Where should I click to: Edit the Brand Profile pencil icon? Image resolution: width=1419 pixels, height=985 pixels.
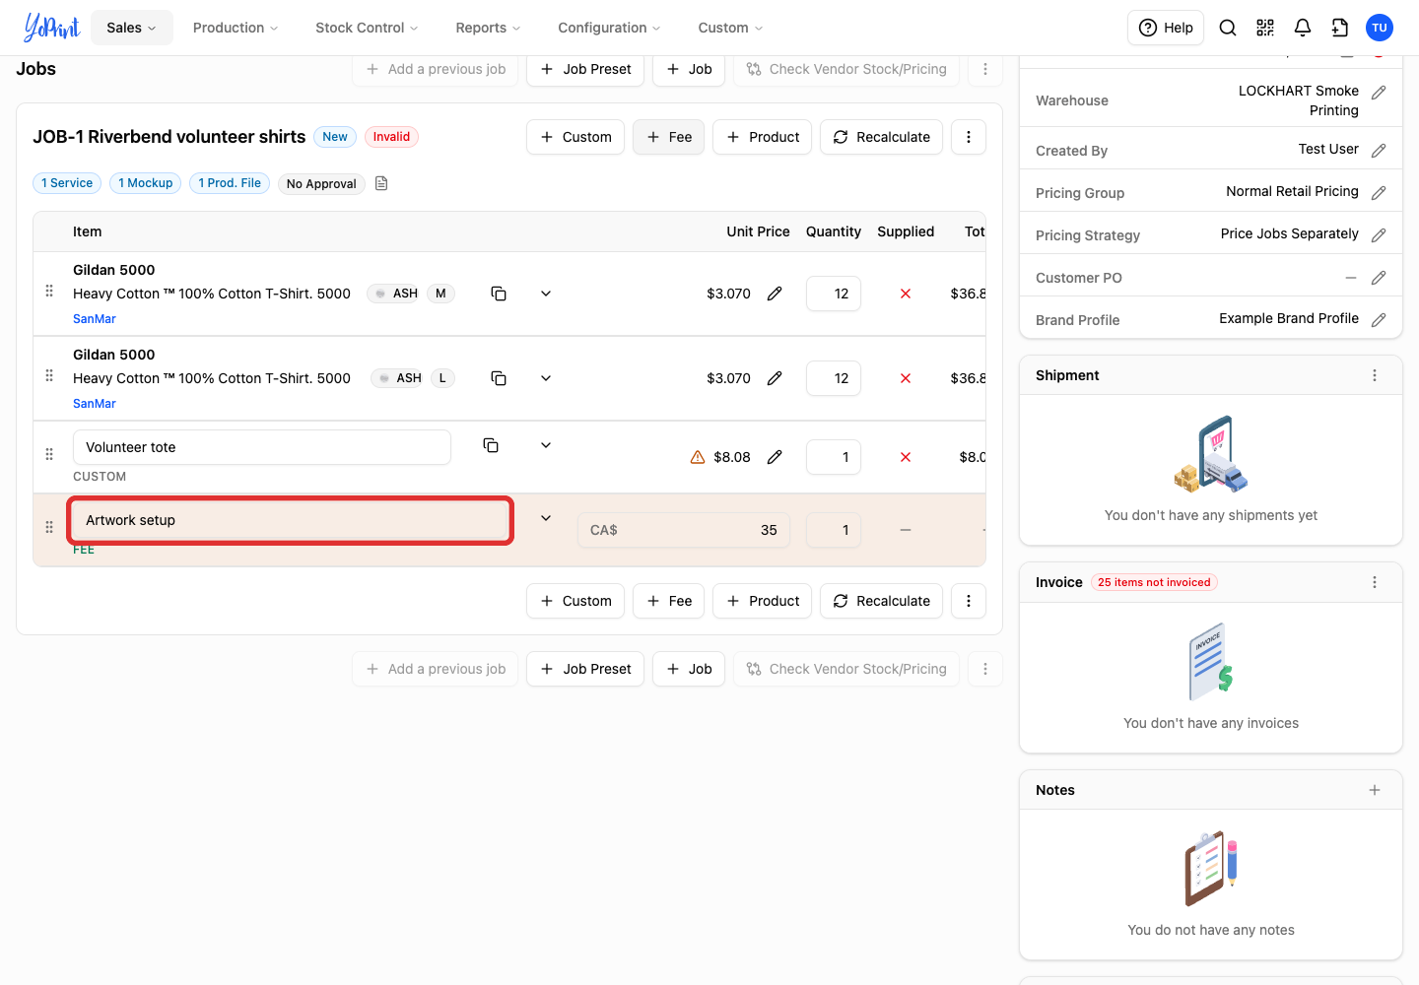[x=1379, y=320]
